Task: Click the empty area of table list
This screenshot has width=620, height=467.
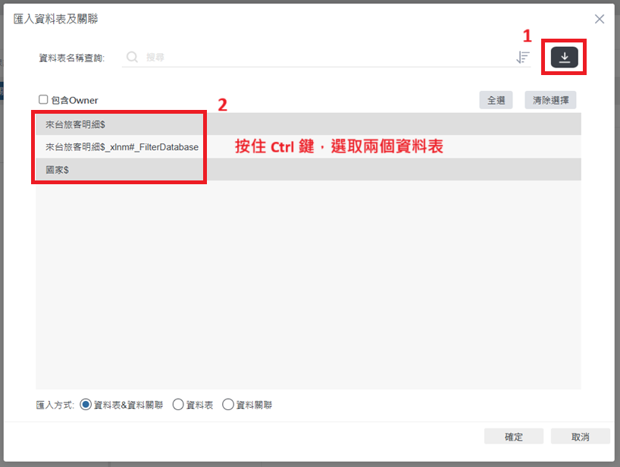Action: [308, 285]
